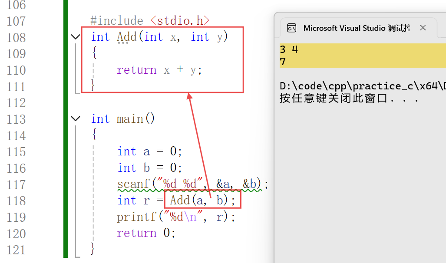Screen dimensions: 446x263
Task: Click the Add(a, b) call on line 118
Action: pos(202,201)
